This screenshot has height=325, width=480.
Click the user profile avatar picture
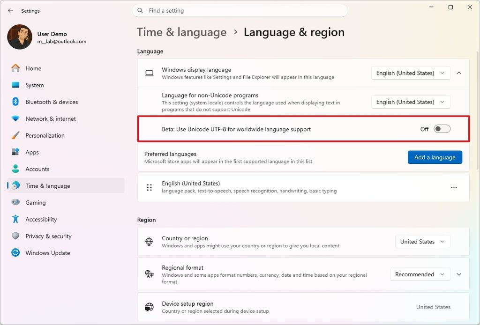[19, 37]
